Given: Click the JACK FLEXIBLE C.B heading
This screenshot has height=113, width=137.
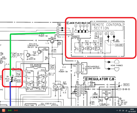Looking at the screenshot, I should (x=78, y=23).
